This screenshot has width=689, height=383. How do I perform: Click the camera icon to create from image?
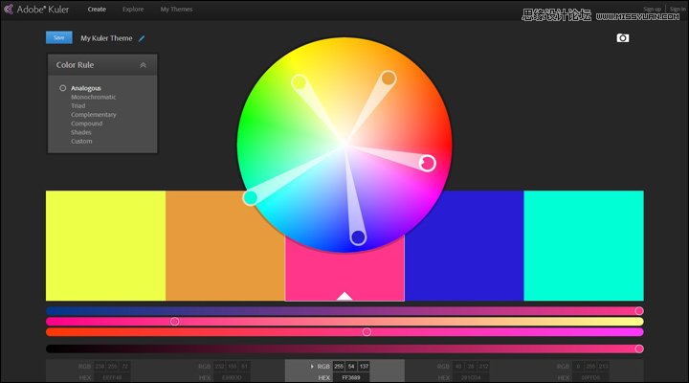[622, 38]
